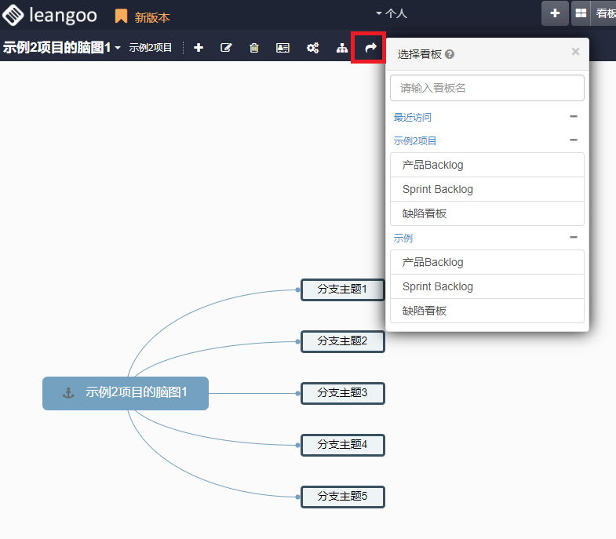This screenshot has width=616, height=539.
Task: Click the help question mark beside 选择看板
Action: pyautogui.click(x=450, y=54)
